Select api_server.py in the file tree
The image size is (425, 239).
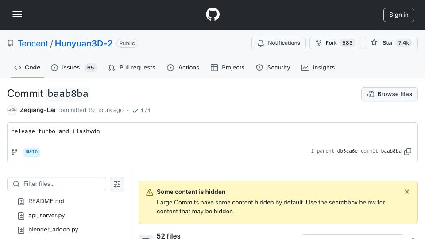(x=46, y=216)
